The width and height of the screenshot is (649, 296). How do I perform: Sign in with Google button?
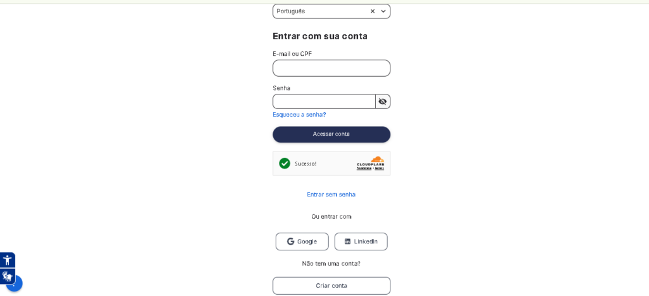tap(302, 241)
